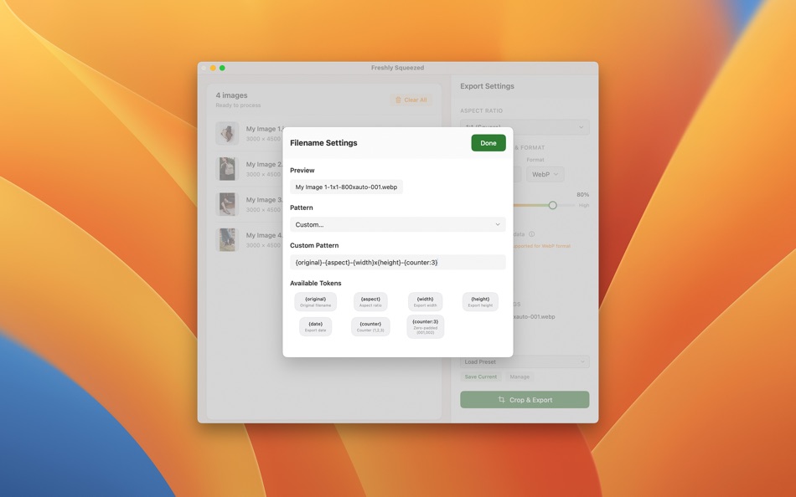Click the info icon near the metadata option
Image resolution: width=796 pixels, height=497 pixels.
coord(533,233)
